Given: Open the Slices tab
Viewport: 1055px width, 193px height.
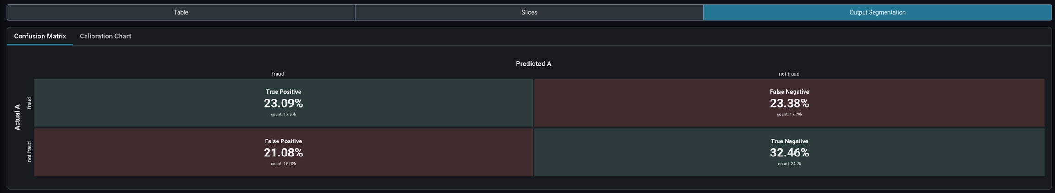Looking at the screenshot, I should (529, 12).
